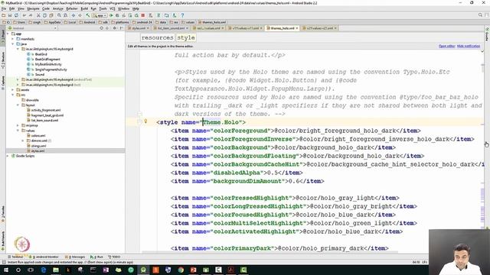Open the project panel settings gear
The height and width of the screenshot is (275, 490).
pyautogui.click(x=115, y=28)
